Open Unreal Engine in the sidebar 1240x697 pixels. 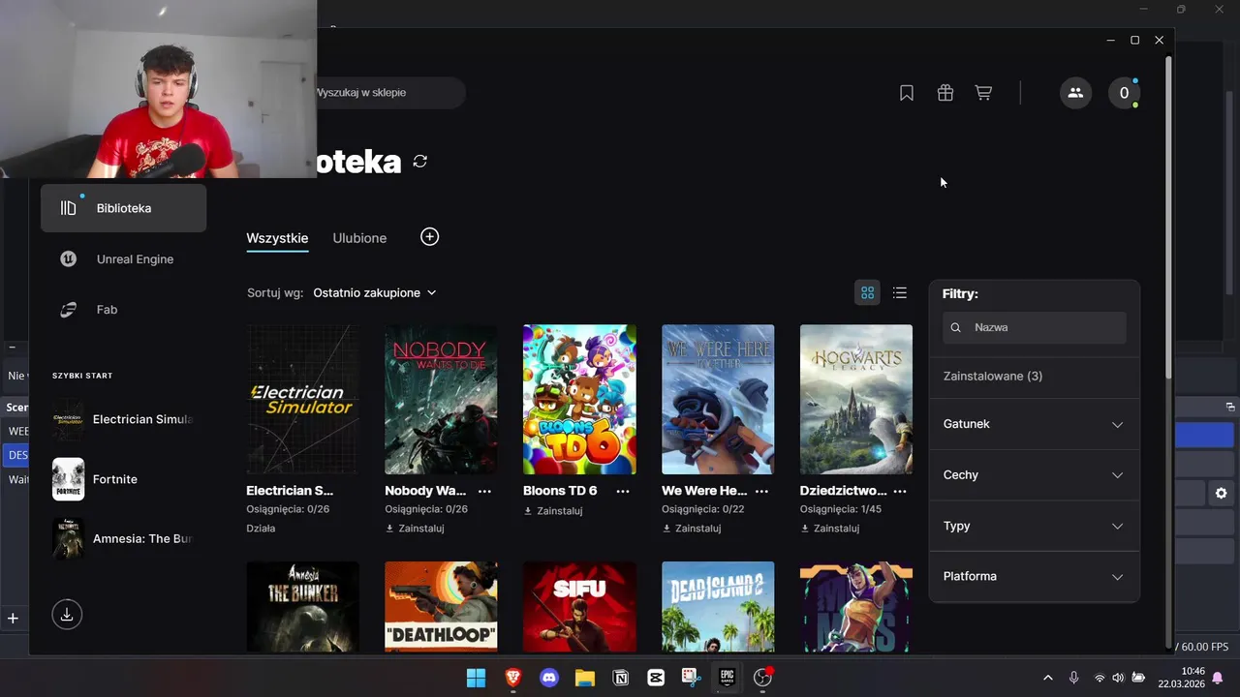[x=123, y=259]
